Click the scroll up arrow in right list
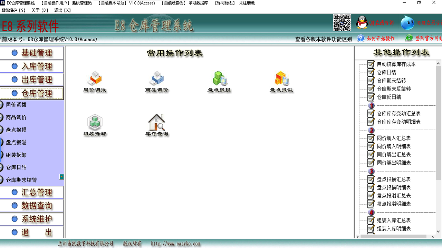This screenshot has height=248, width=442. click(x=439, y=63)
